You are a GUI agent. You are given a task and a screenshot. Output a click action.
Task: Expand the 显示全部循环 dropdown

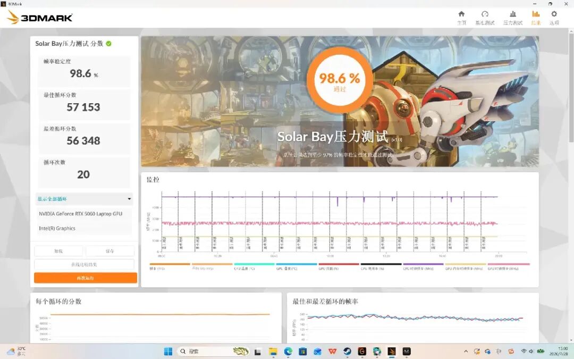(84, 199)
